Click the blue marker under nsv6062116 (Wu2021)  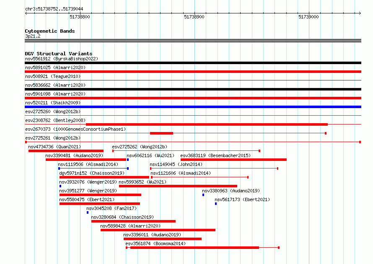click(x=128, y=160)
